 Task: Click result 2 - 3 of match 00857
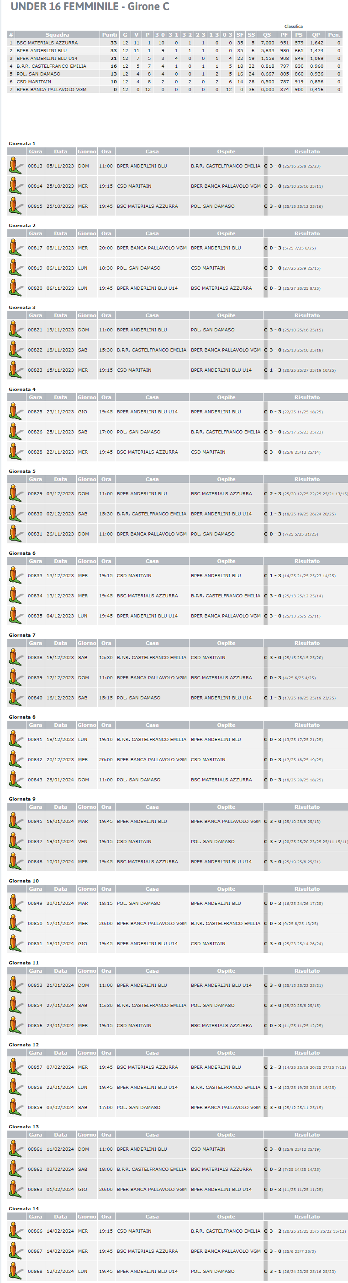[275, 1067]
